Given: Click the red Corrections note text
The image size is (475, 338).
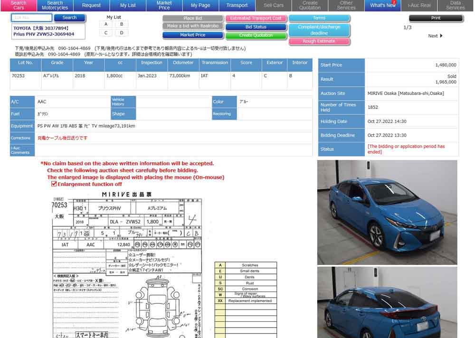Looking at the screenshot, I should 62,138.
